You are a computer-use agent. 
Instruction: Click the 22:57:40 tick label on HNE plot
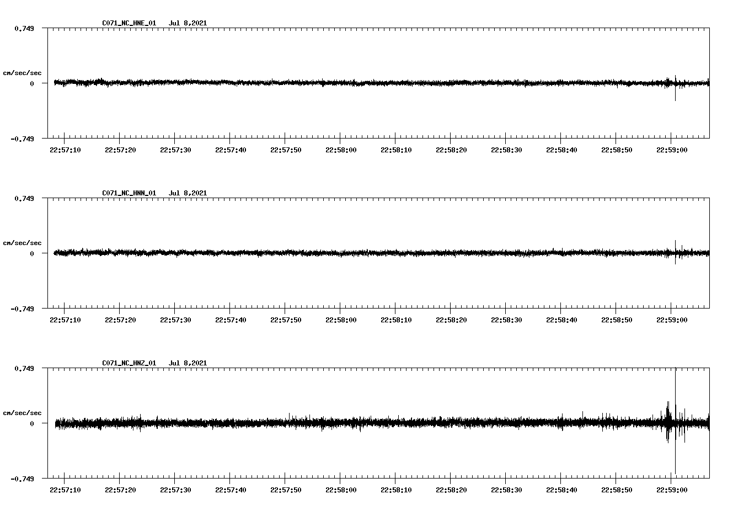(x=231, y=150)
